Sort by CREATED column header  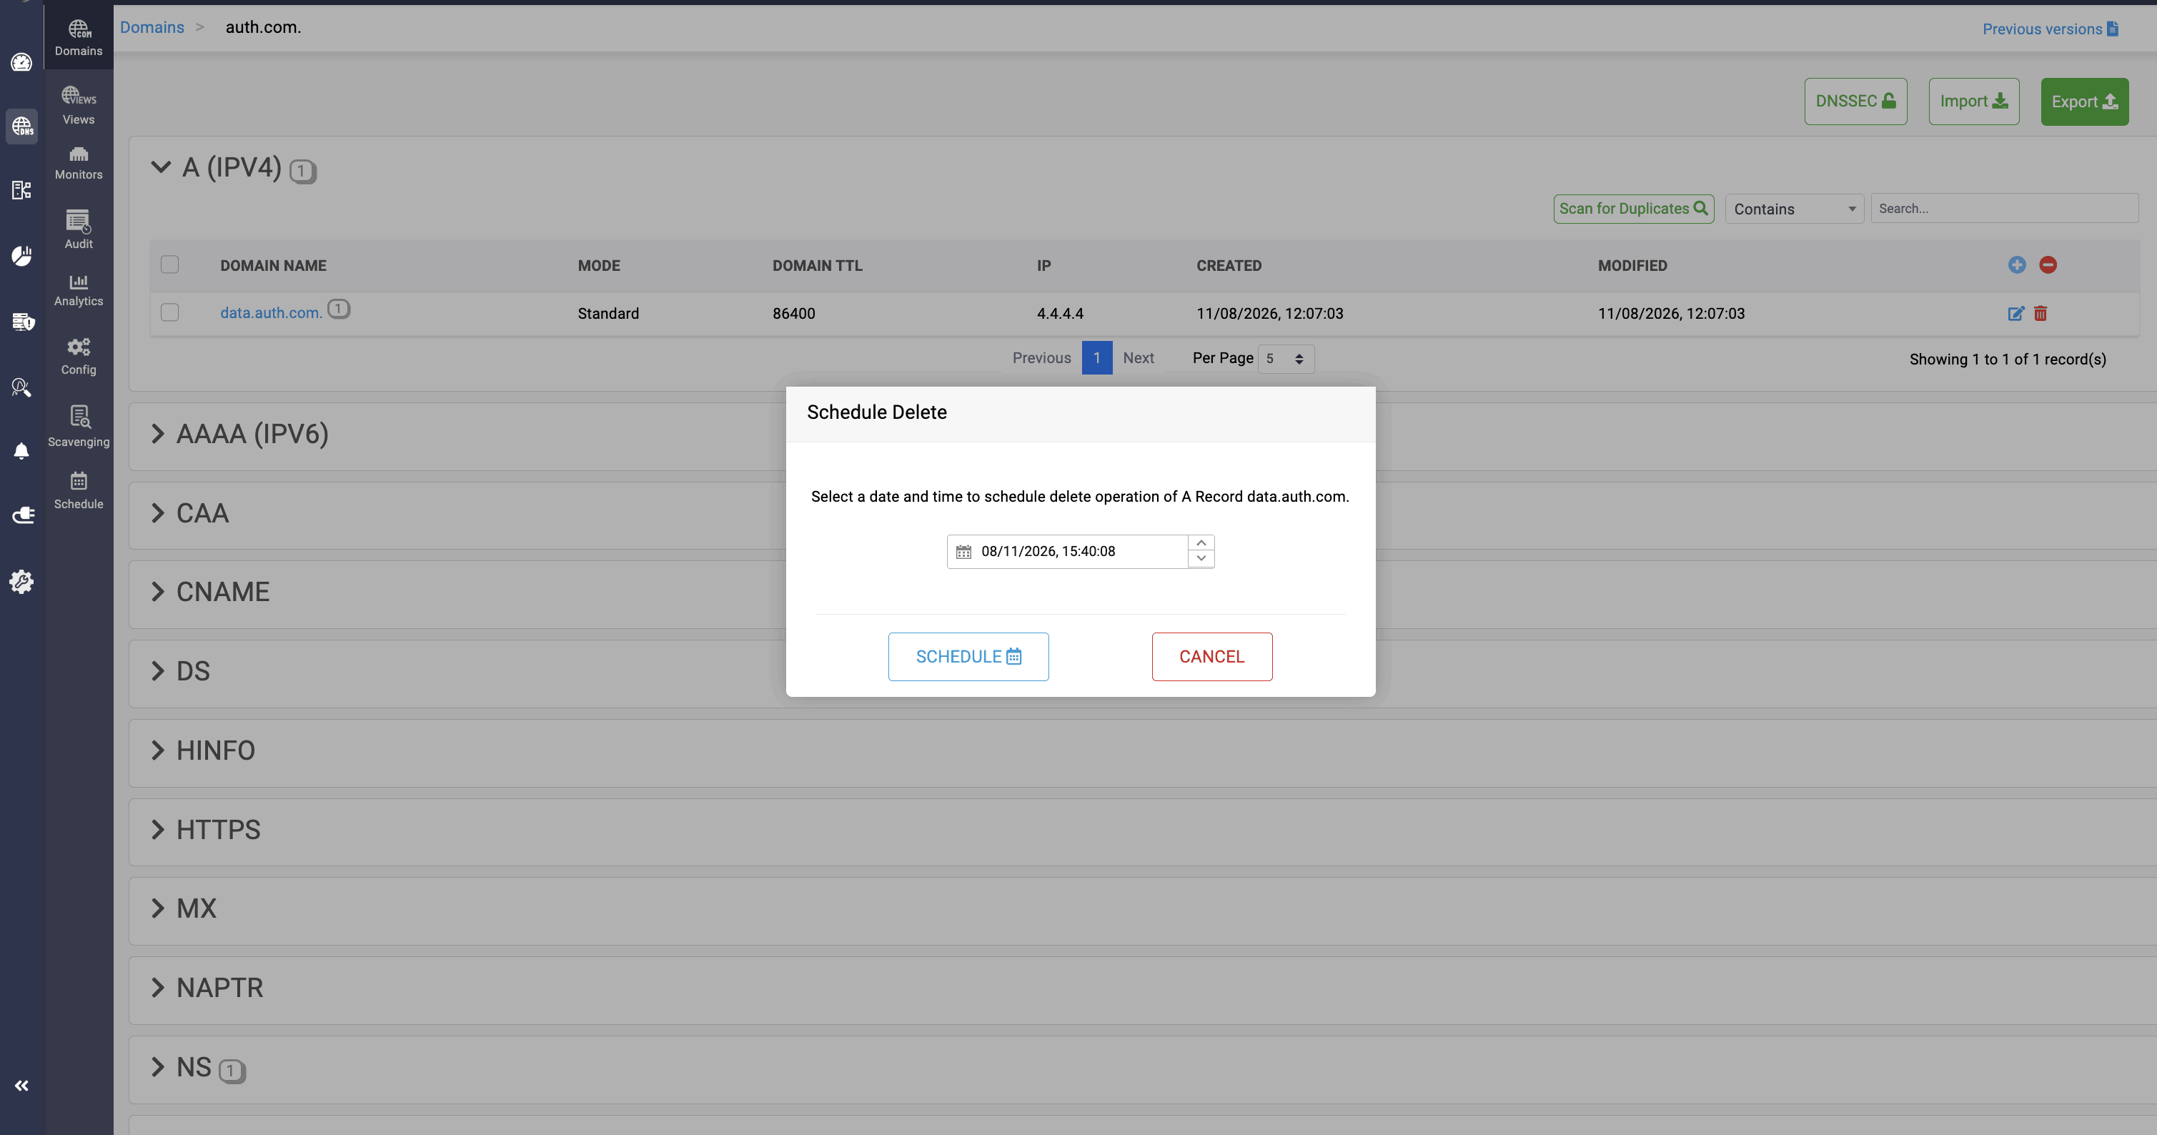(x=1229, y=266)
